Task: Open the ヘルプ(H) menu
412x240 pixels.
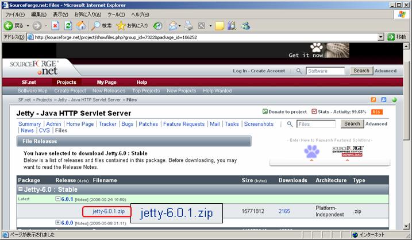Action: pos(140,14)
